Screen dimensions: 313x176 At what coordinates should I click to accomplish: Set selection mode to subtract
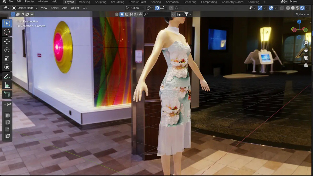22,14
